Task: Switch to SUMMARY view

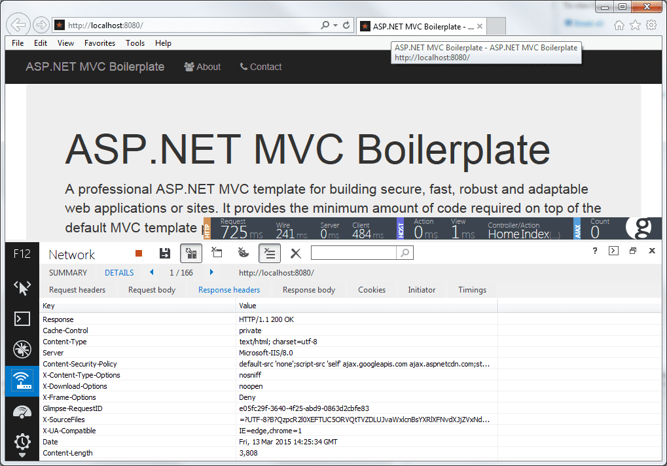Action: [x=67, y=272]
